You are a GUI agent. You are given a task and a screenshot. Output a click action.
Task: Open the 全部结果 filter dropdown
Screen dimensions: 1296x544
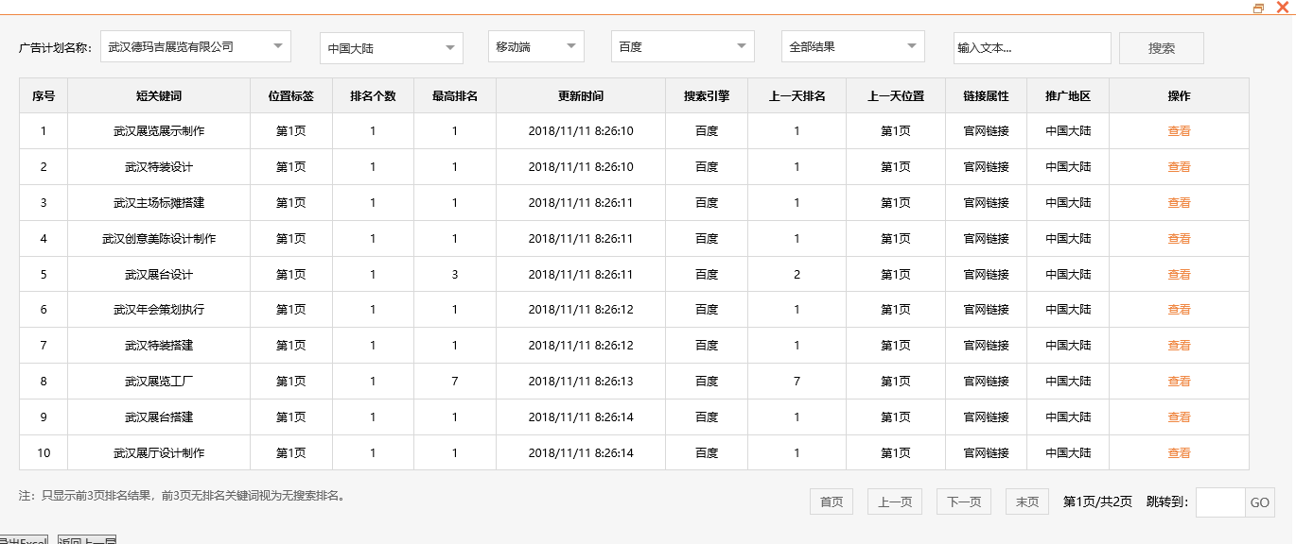click(x=851, y=44)
